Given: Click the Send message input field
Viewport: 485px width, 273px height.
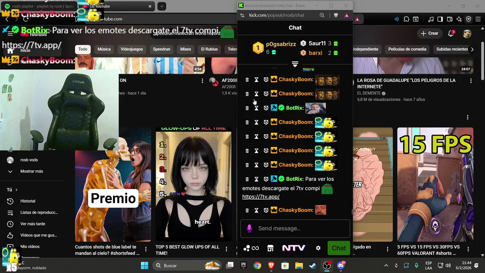Looking at the screenshot, I should (x=295, y=228).
